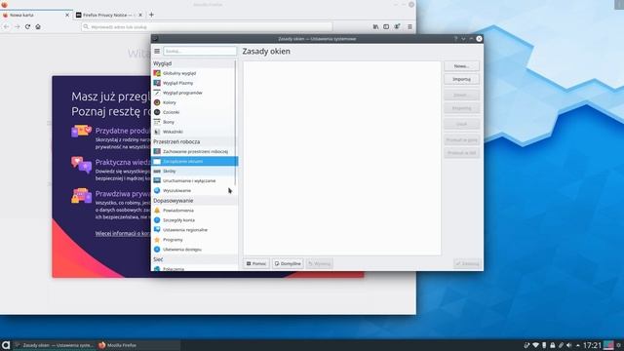The height and width of the screenshot is (351, 624).
Task: Open the Wskaźniki cursor settings icon
Action: (x=157, y=132)
